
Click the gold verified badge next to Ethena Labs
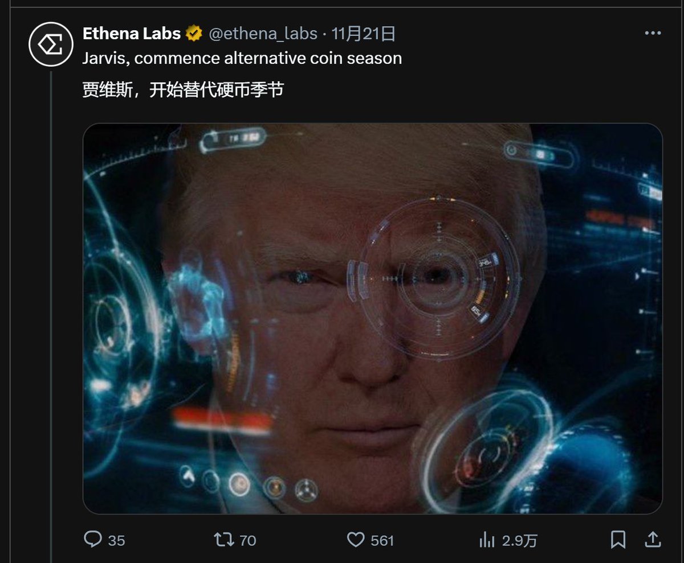coord(194,34)
